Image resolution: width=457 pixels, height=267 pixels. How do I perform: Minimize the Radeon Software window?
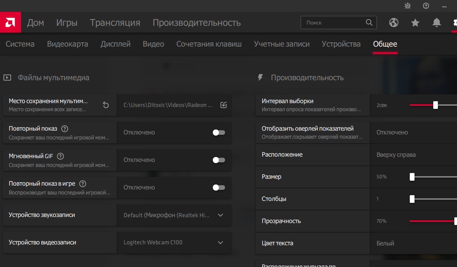[444, 6]
